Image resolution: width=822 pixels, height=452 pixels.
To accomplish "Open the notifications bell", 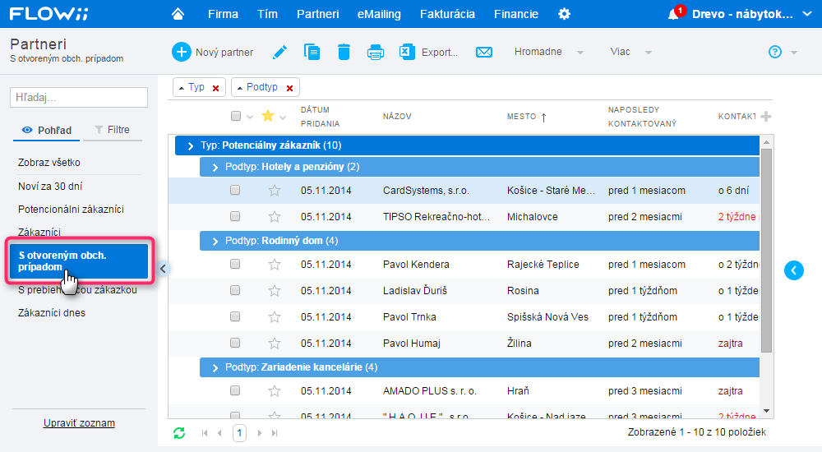I will [674, 14].
